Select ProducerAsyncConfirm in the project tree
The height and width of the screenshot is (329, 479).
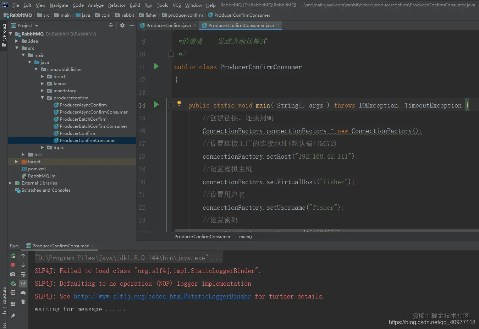[x=83, y=105]
